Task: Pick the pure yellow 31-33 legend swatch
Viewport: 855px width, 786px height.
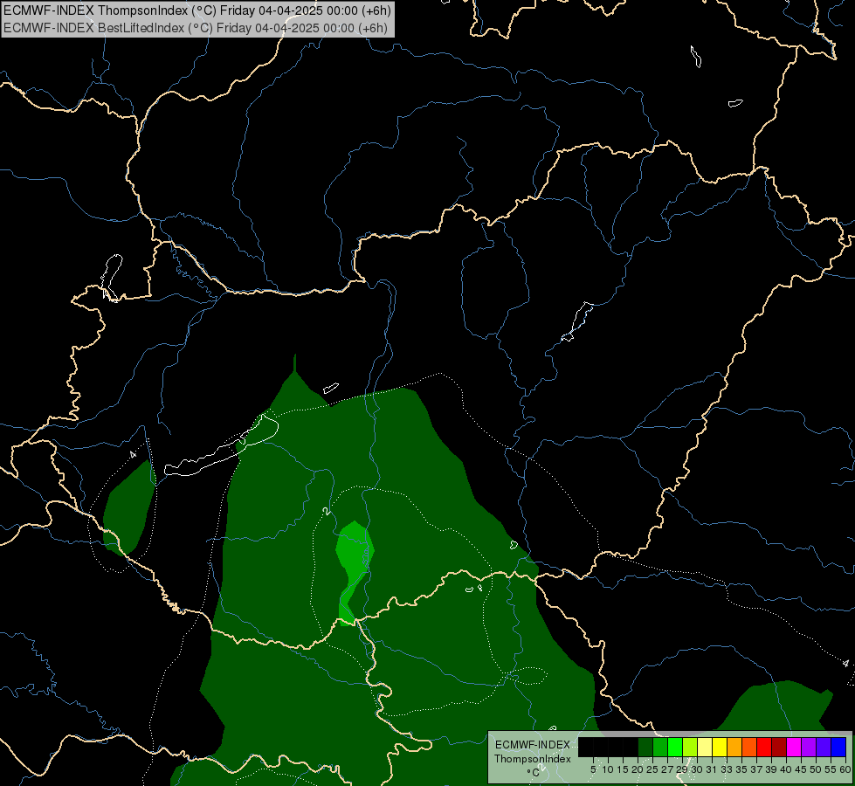Action: coord(720,747)
